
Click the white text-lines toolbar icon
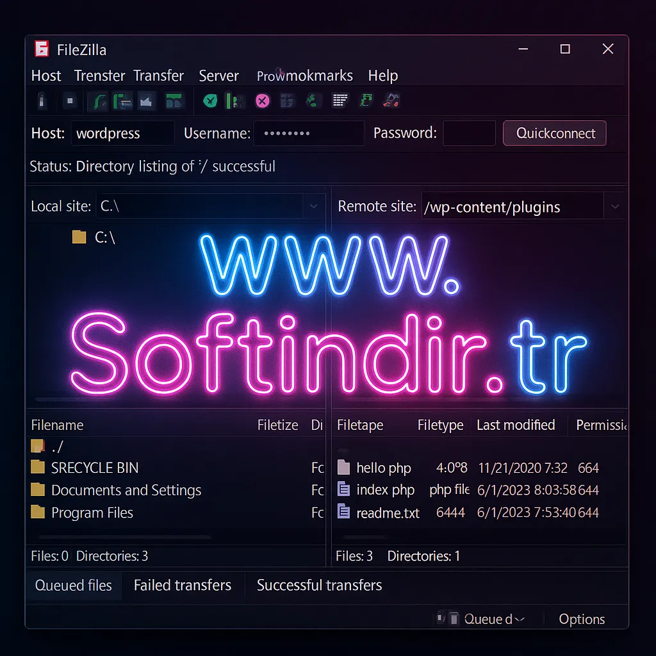340,101
